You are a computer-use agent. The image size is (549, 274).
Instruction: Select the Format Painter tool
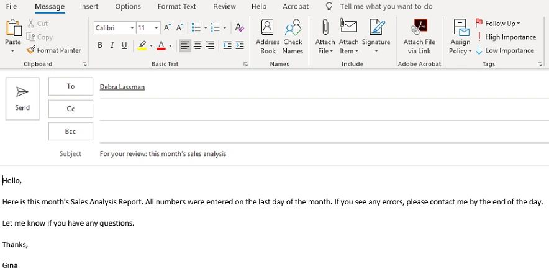coord(55,50)
